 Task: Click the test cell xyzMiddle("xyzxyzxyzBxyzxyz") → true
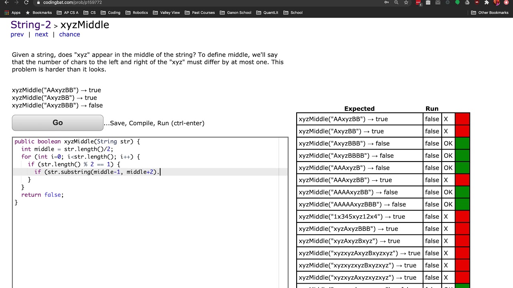click(360, 265)
